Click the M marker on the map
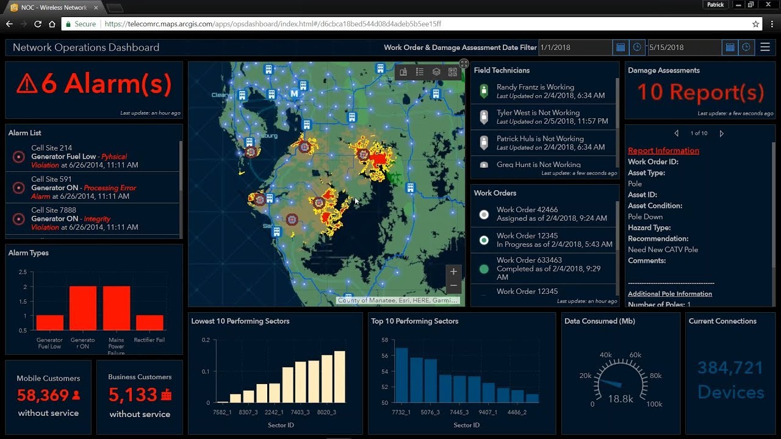This screenshot has height=439, width=781. (x=295, y=93)
